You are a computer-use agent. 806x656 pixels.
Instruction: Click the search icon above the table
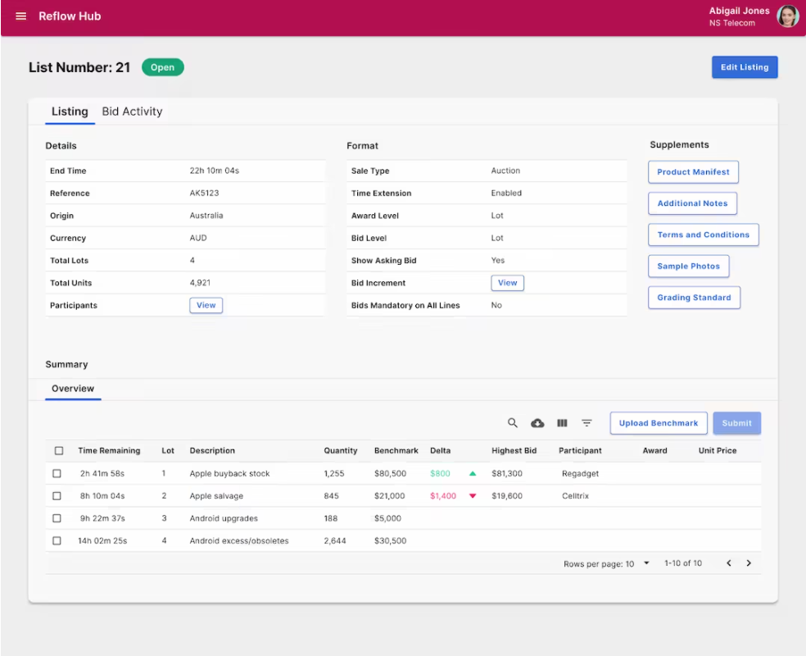(x=513, y=423)
